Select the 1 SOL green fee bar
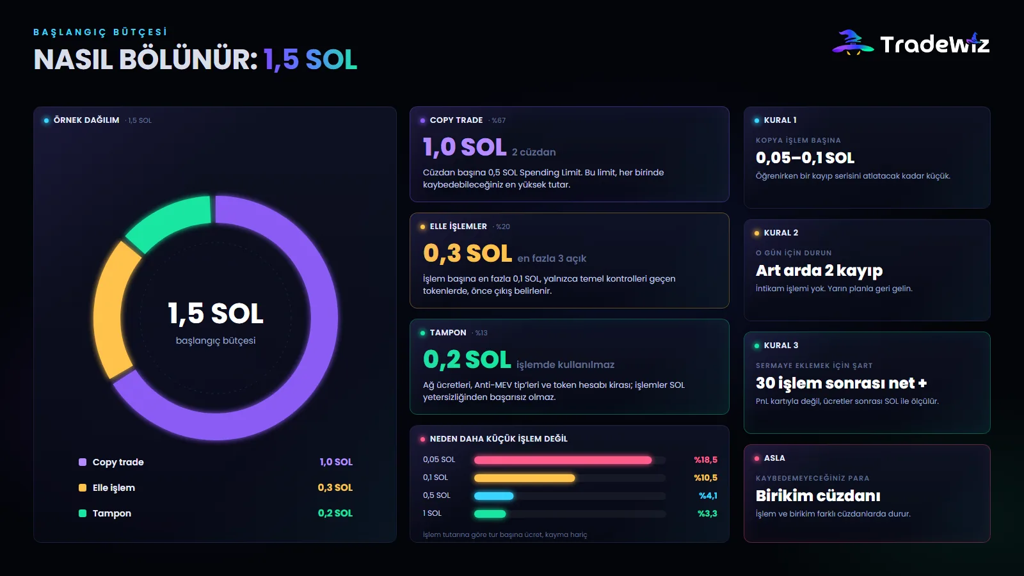 490,513
